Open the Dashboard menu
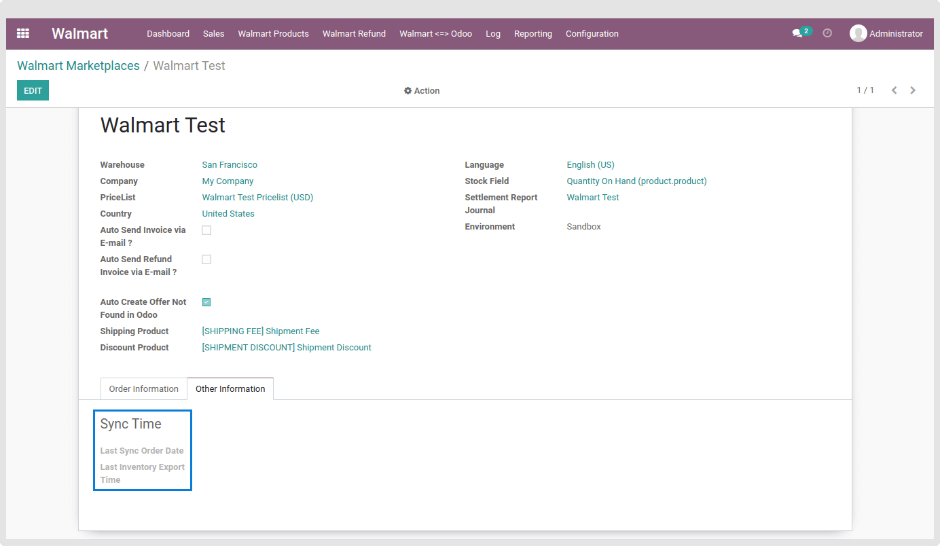940x546 pixels. click(x=168, y=33)
